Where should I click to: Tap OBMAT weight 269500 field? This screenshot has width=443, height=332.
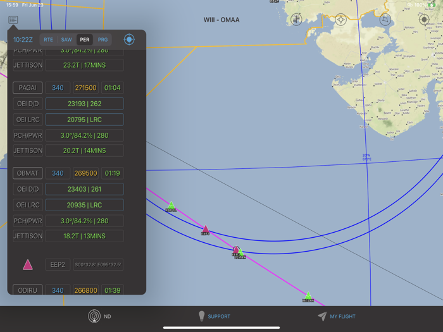85,173
